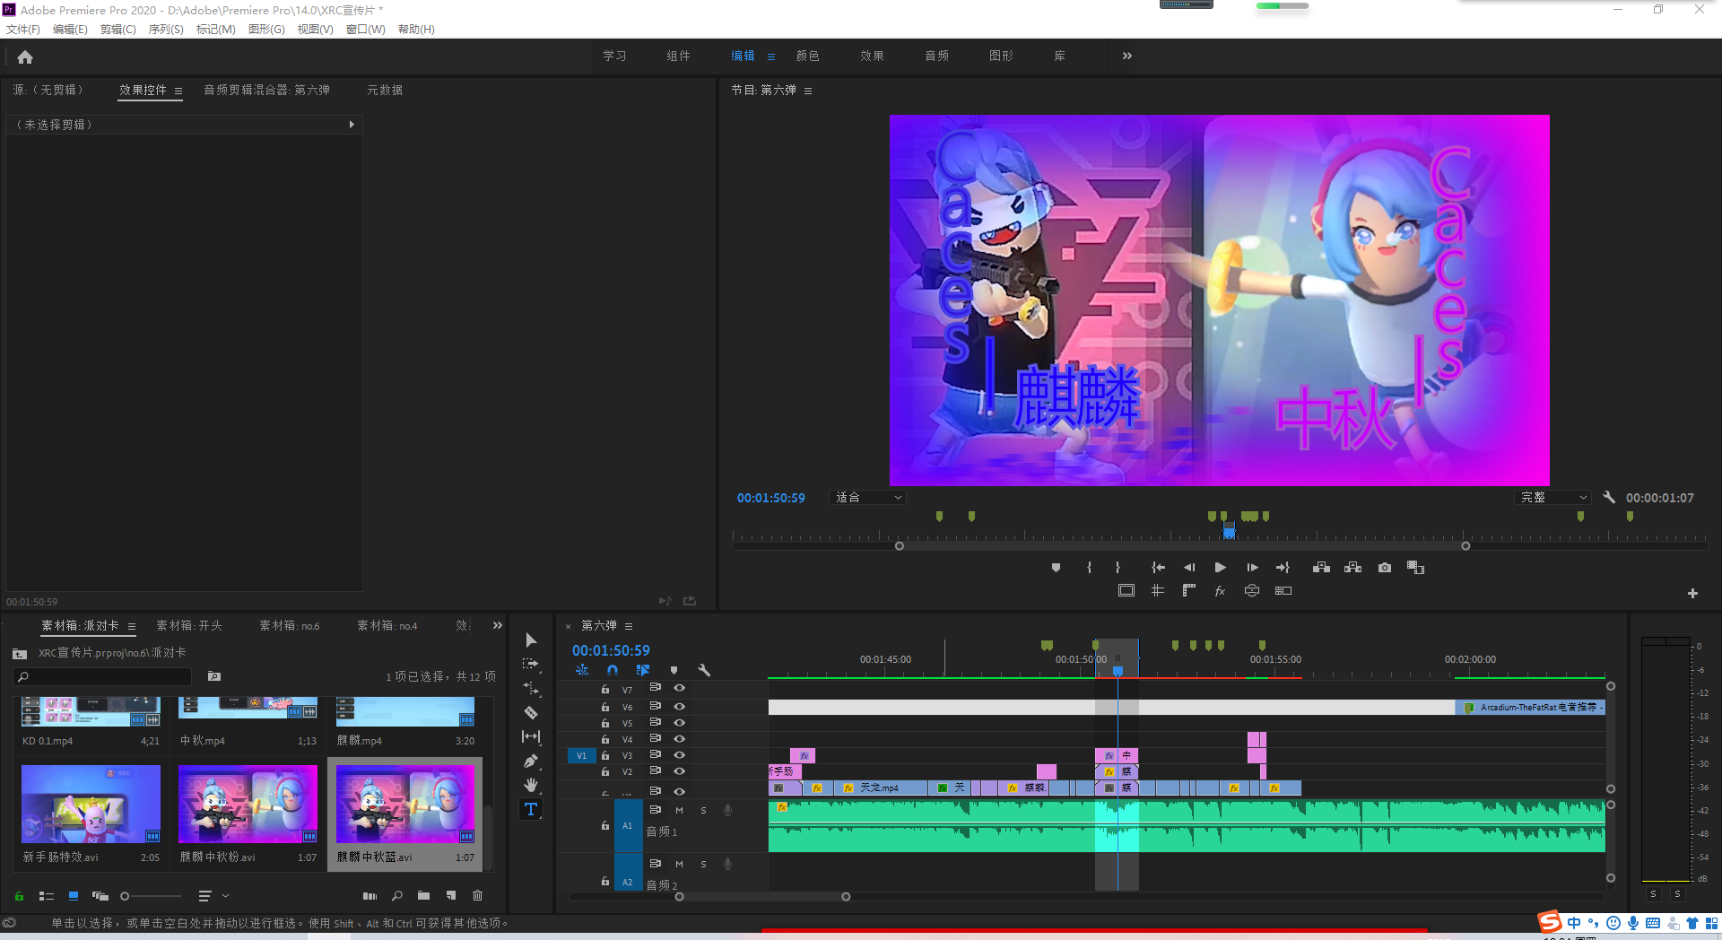This screenshot has width=1722, height=940.
Task: Toggle track V2 visibility eye
Action: 679,770
